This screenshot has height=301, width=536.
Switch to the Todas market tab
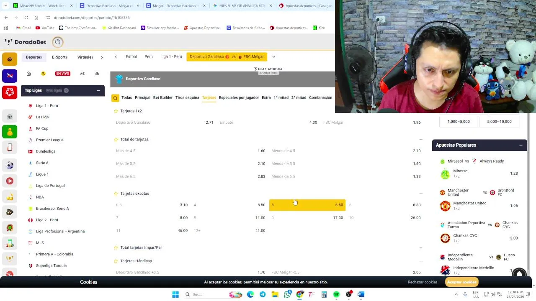126,98
